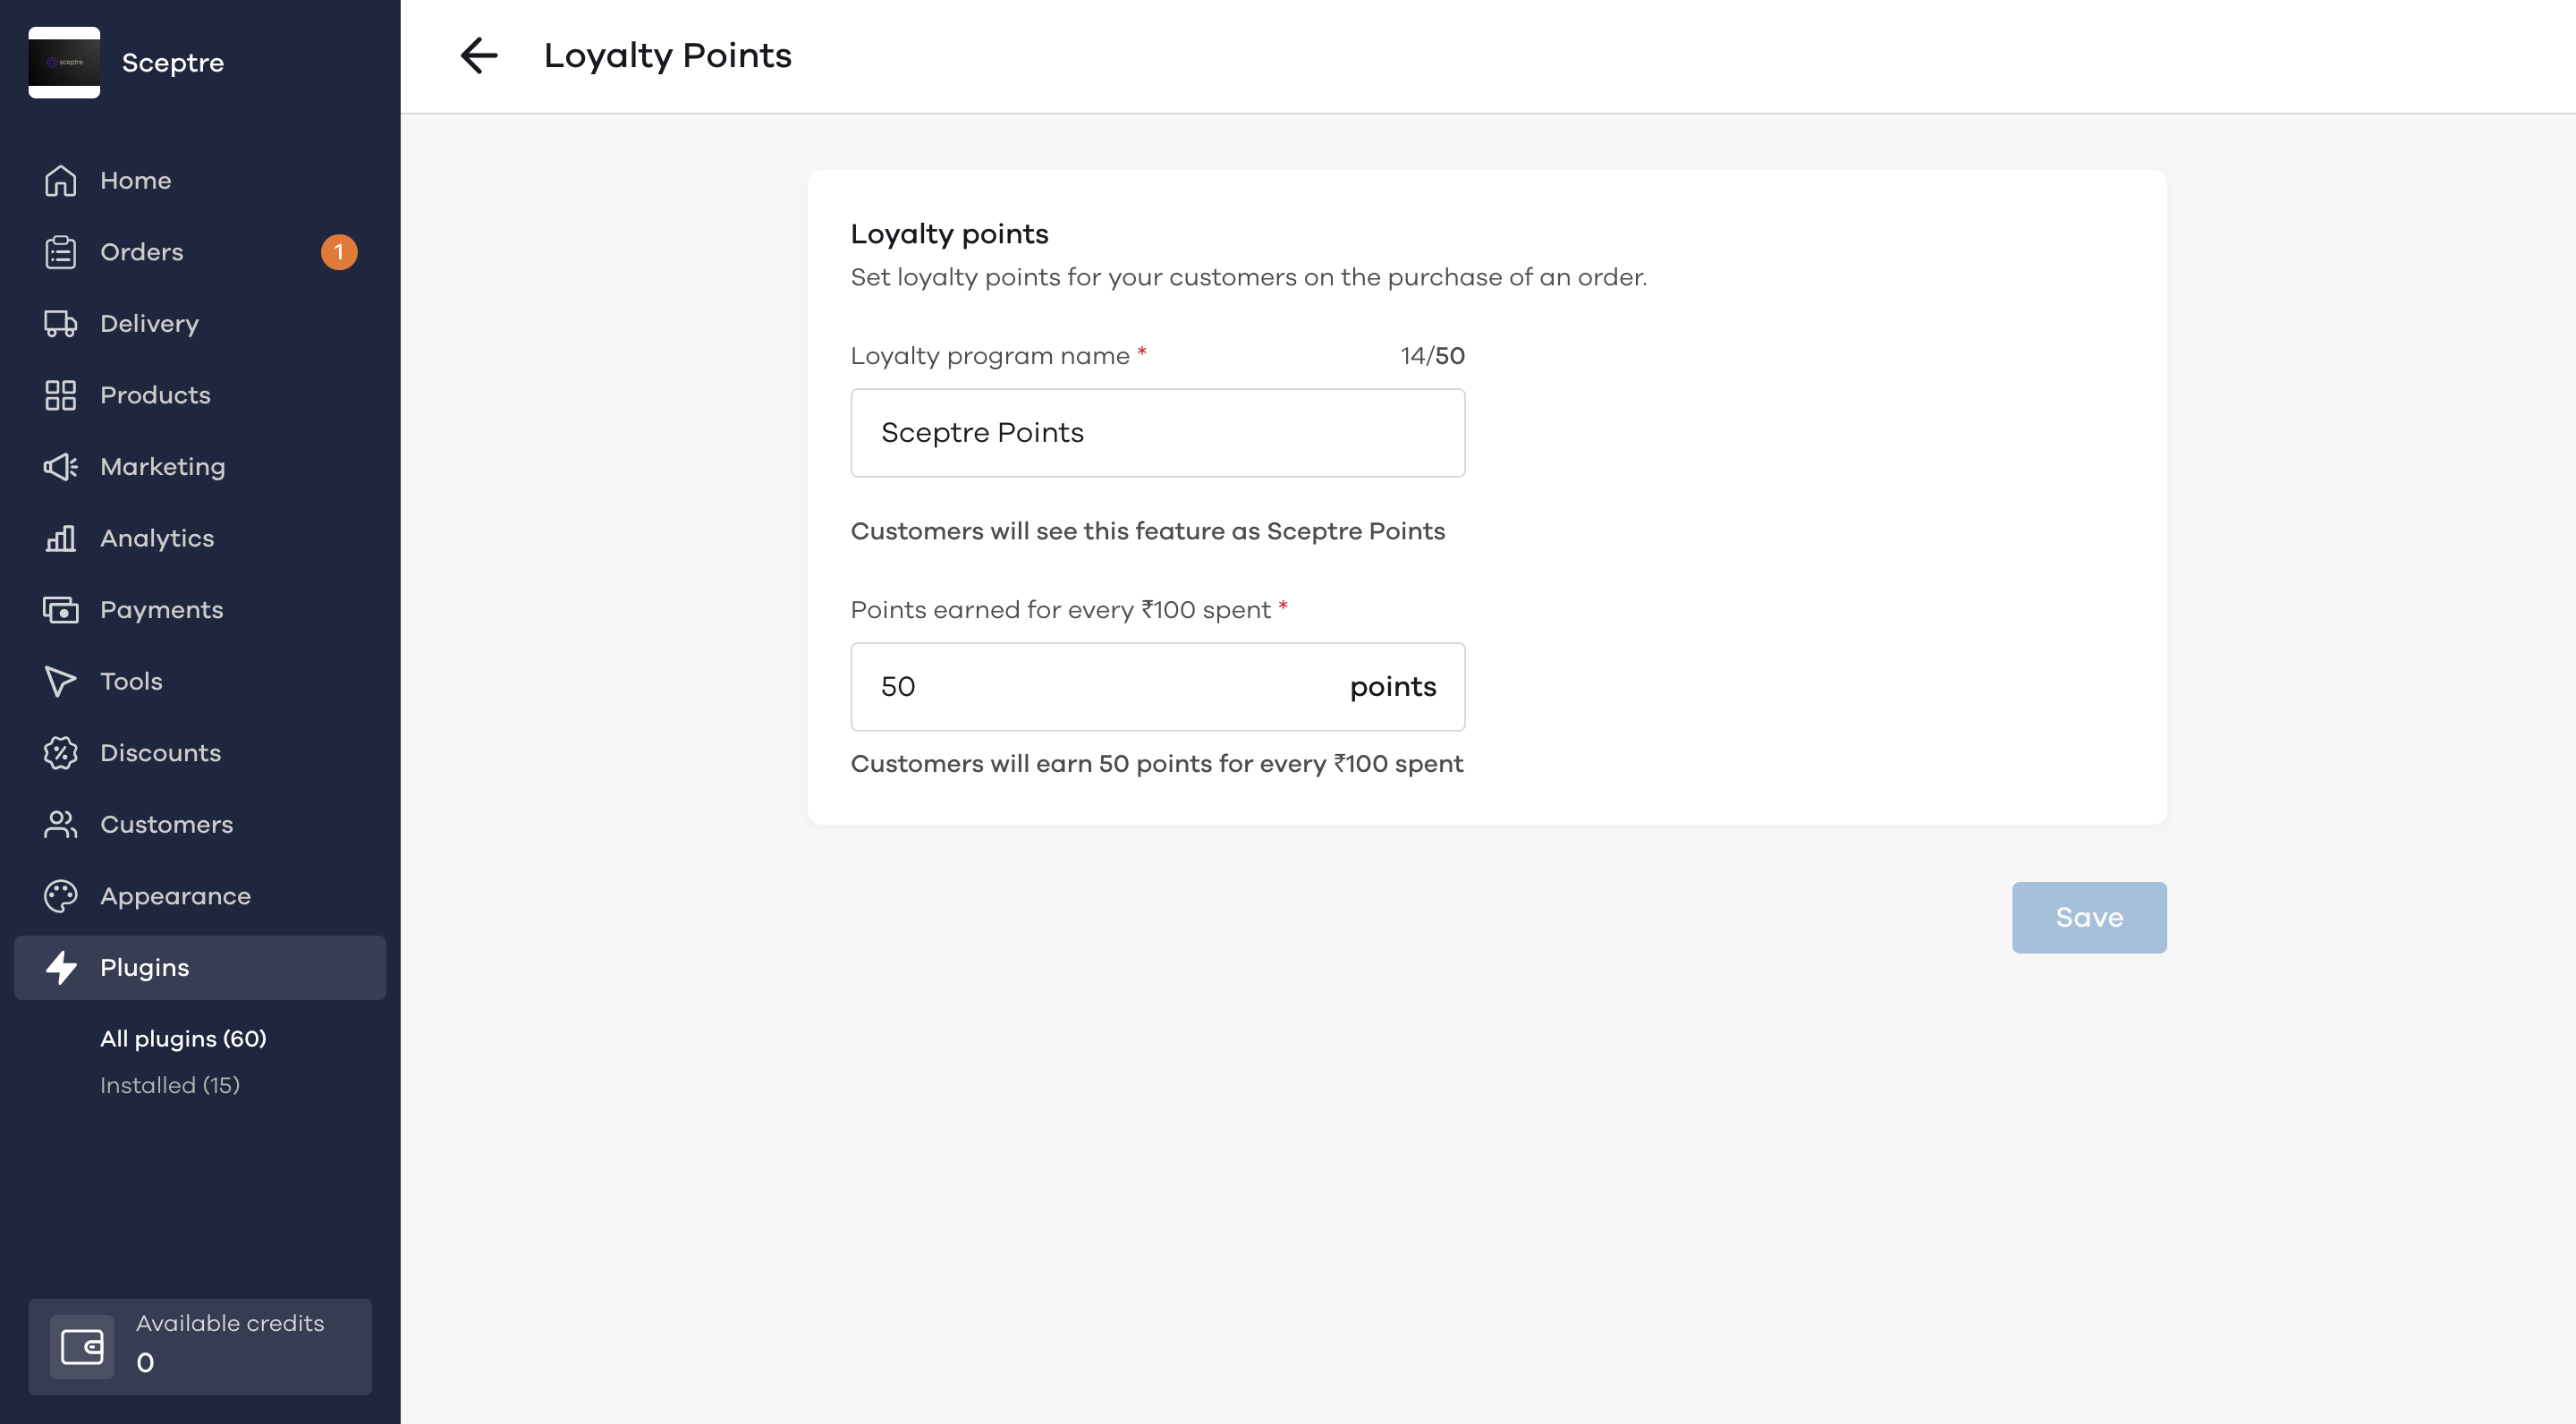2576x1424 pixels.
Task: Open the Available credits wallet panel
Action: pyautogui.click(x=200, y=1347)
